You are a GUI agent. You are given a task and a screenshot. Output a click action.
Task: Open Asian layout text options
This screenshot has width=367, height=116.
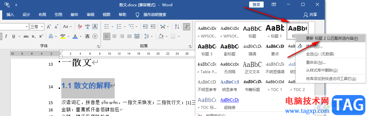(x=163, y=27)
